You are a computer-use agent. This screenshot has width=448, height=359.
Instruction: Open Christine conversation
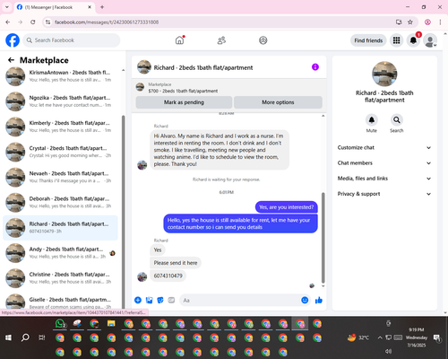click(x=60, y=278)
